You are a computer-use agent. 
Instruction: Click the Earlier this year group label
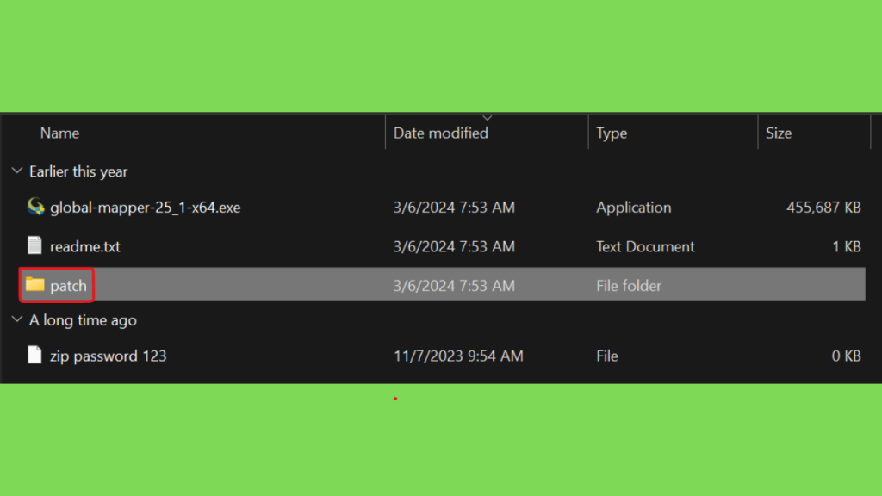(78, 171)
